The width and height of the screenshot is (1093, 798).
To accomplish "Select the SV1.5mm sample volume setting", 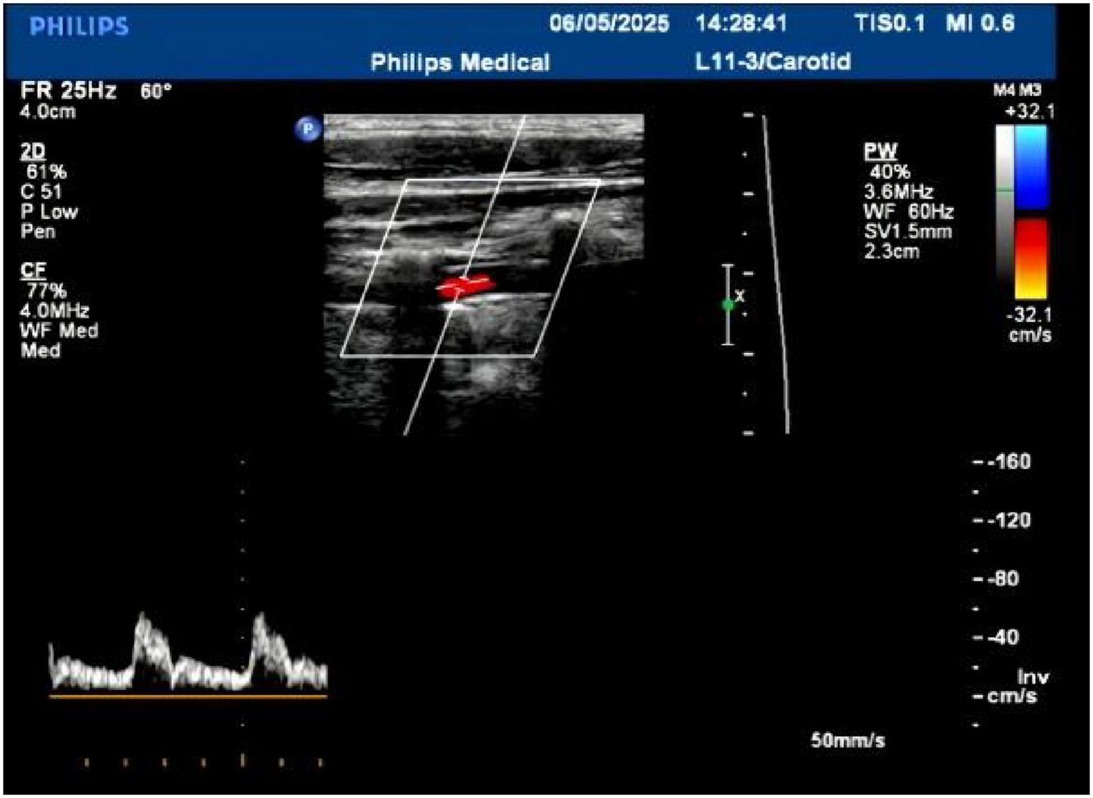I will pyautogui.click(x=907, y=231).
